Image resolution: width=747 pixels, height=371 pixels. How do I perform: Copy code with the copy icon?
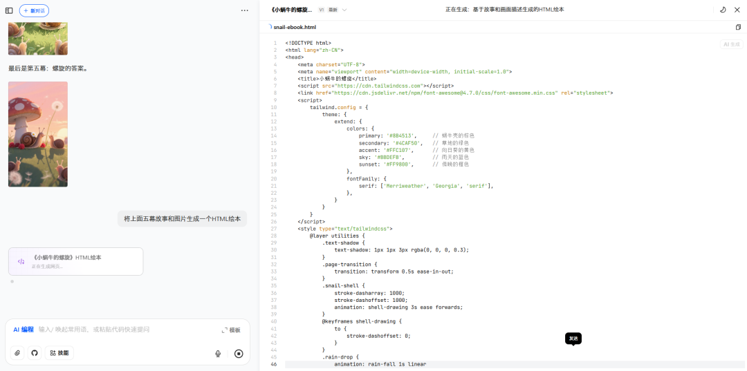point(739,27)
